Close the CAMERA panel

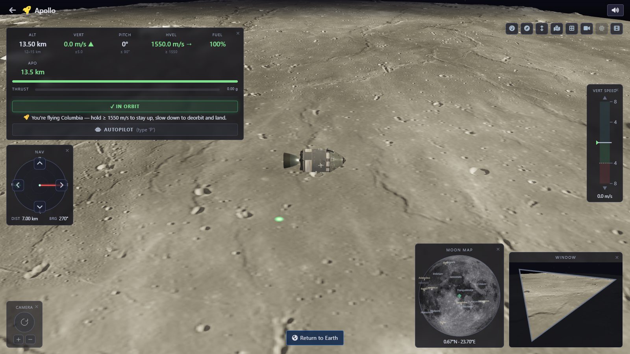pos(37,307)
